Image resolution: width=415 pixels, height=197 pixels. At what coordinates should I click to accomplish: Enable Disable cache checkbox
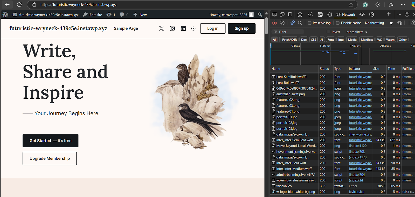coord(338,23)
